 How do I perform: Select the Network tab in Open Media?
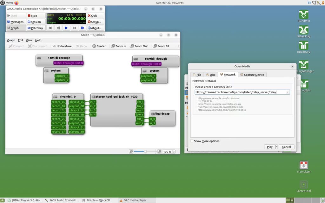228,75
